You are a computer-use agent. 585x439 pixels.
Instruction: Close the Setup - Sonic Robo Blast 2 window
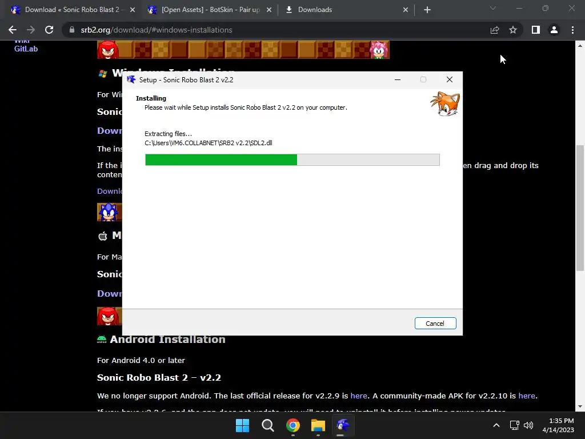pyautogui.click(x=449, y=79)
